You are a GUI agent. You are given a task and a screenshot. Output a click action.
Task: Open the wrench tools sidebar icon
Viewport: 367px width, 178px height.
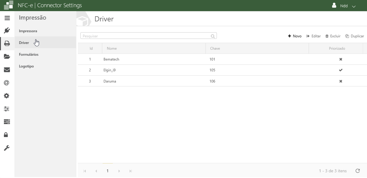tap(7, 148)
